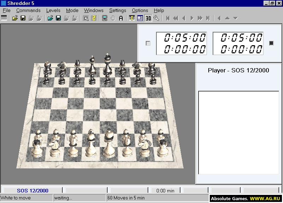Click the computer monitor icon
Image resolution: width=283 pixels, height=203 pixels.
tap(105, 18)
